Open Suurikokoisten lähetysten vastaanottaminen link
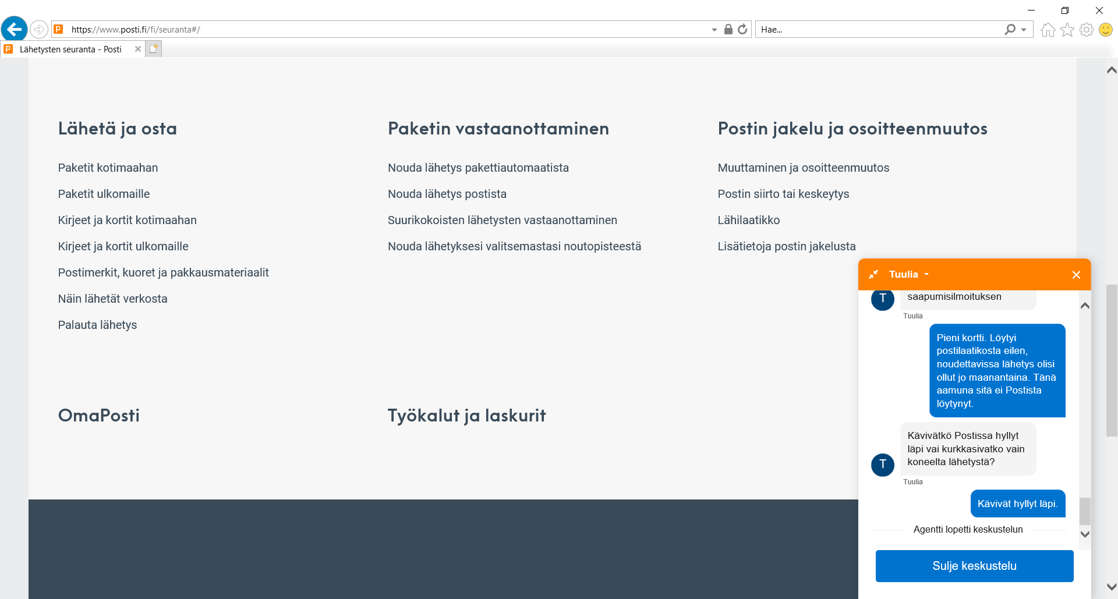The width and height of the screenshot is (1118, 599). [503, 220]
